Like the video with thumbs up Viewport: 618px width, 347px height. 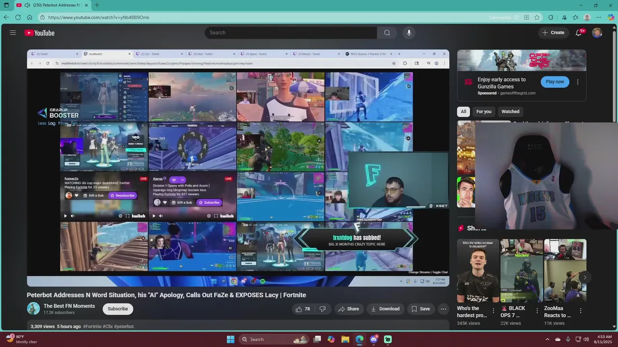(303, 309)
